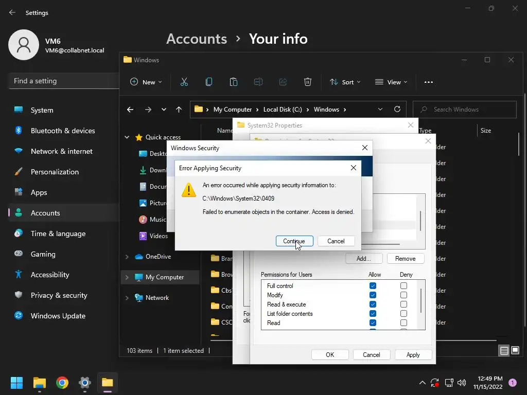Click OK in Permissions dialog

[330, 355]
